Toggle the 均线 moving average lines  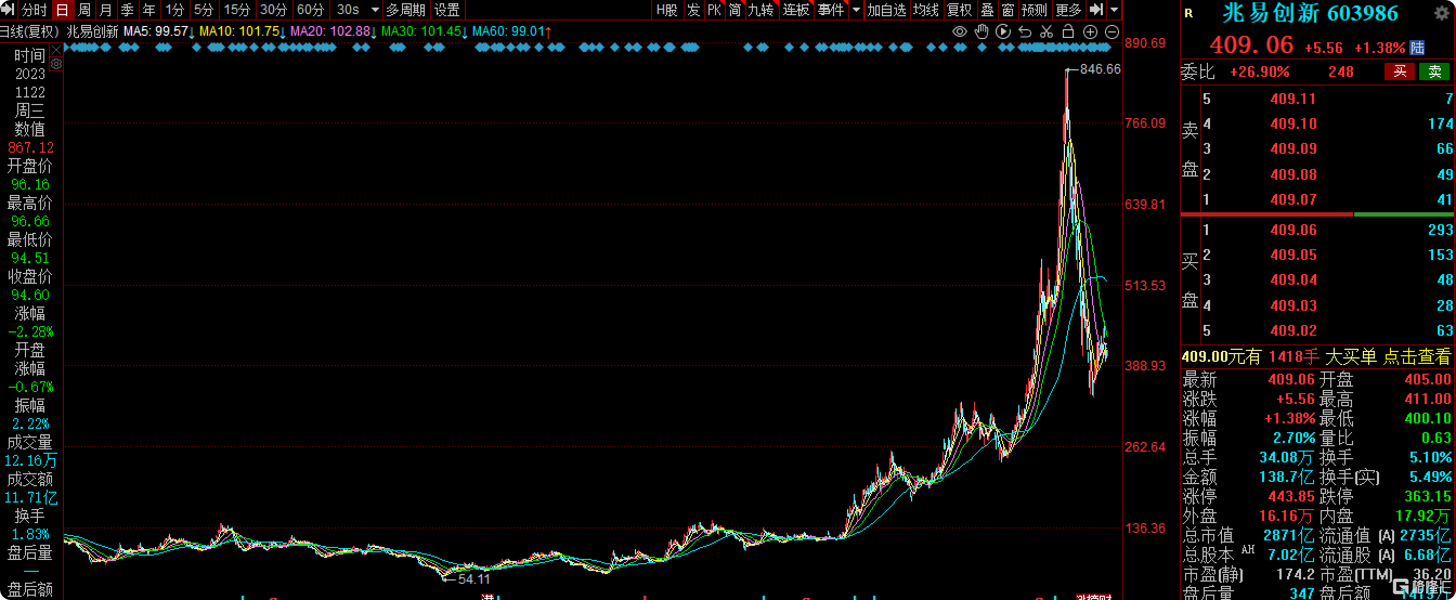pyautogui.click(x=926, y=10)
